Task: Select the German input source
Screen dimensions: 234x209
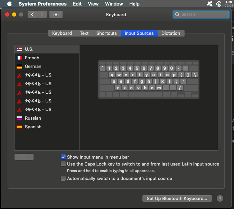Action: pos(47,67)
